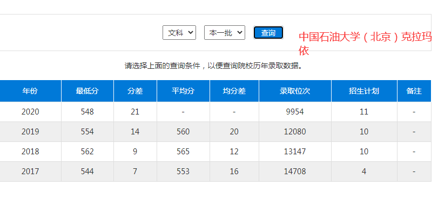
Task: Click enrollment plan 10 in 2019 row
Action: click(x=364, y=132)
